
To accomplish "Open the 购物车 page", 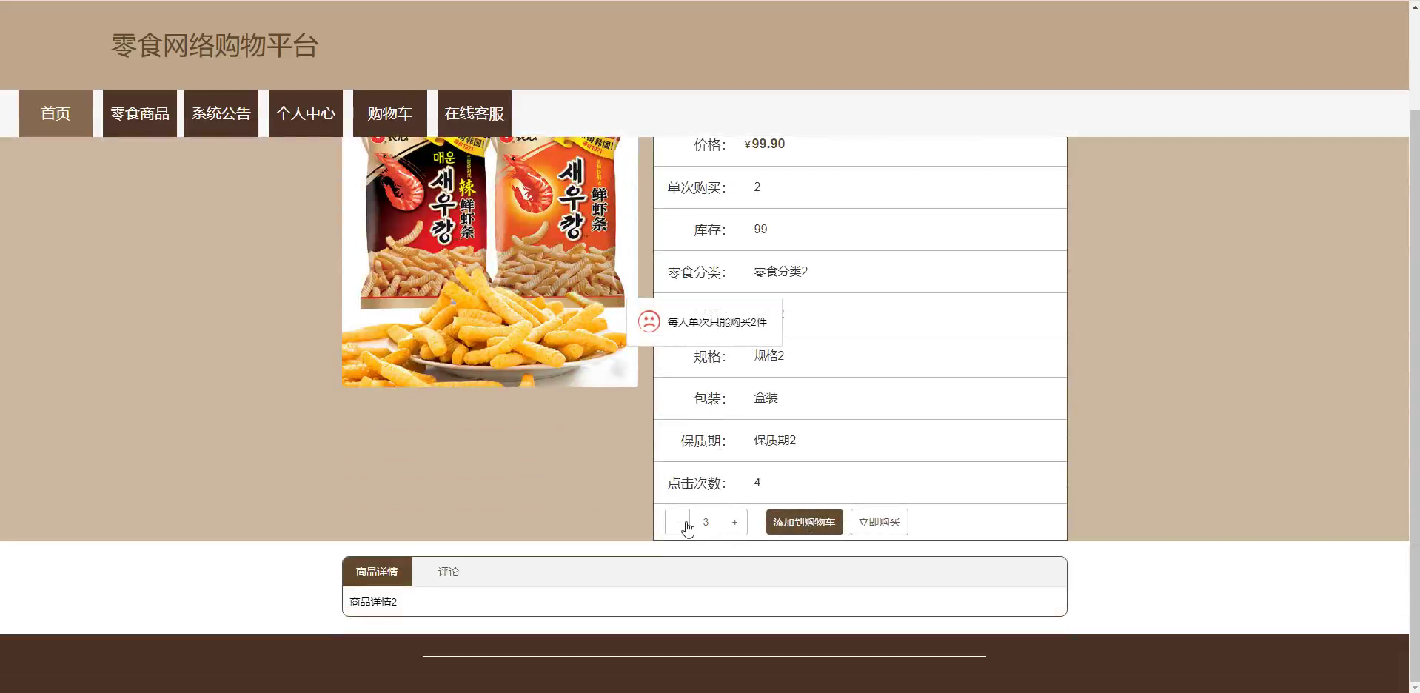I will pyautogui.click(x=390, y=113).
